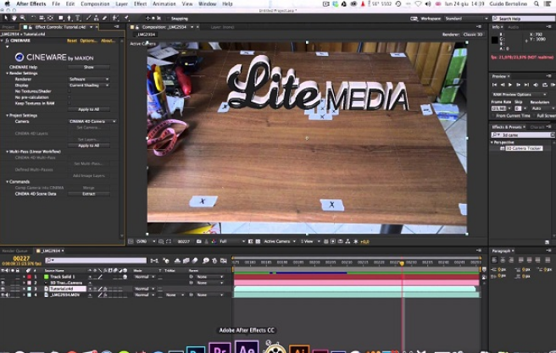Collapse the Multi-Pass section

click(7, 152)
